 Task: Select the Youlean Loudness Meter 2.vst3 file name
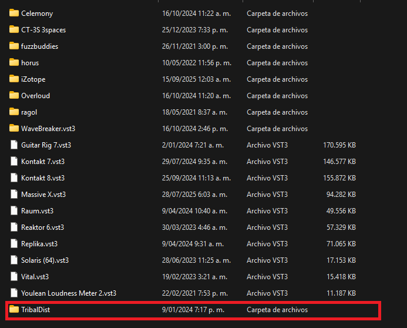(68, 293)
